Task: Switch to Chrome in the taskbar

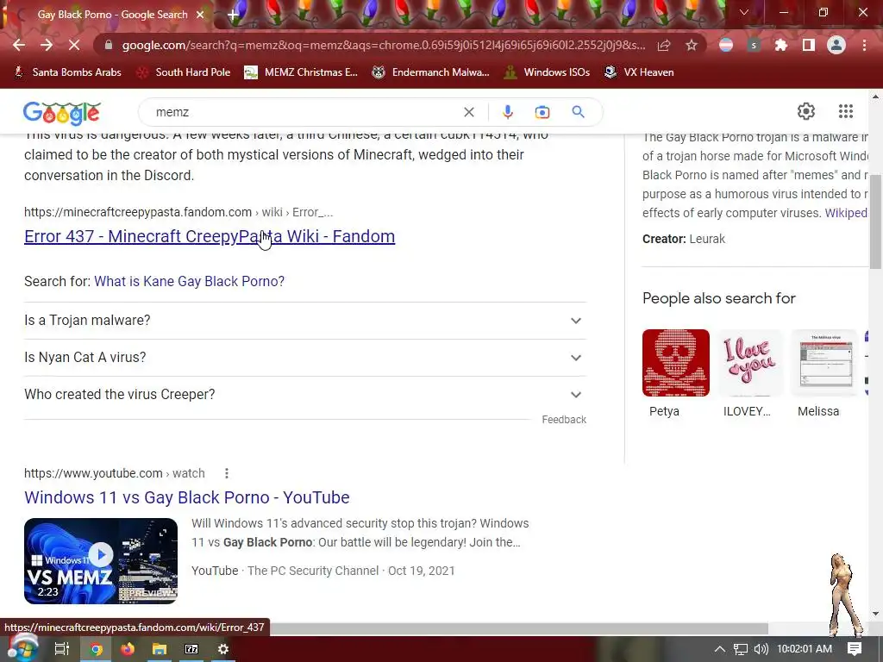Action: pyautogui.click(x=96, y=649)
